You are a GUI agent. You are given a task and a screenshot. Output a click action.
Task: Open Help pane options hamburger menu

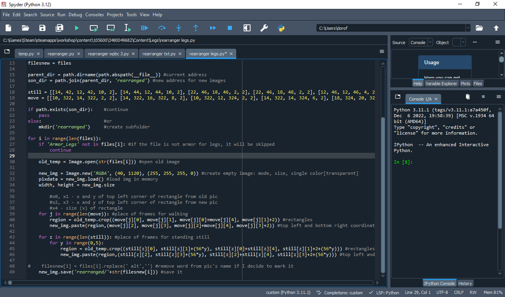pos(498,42)
